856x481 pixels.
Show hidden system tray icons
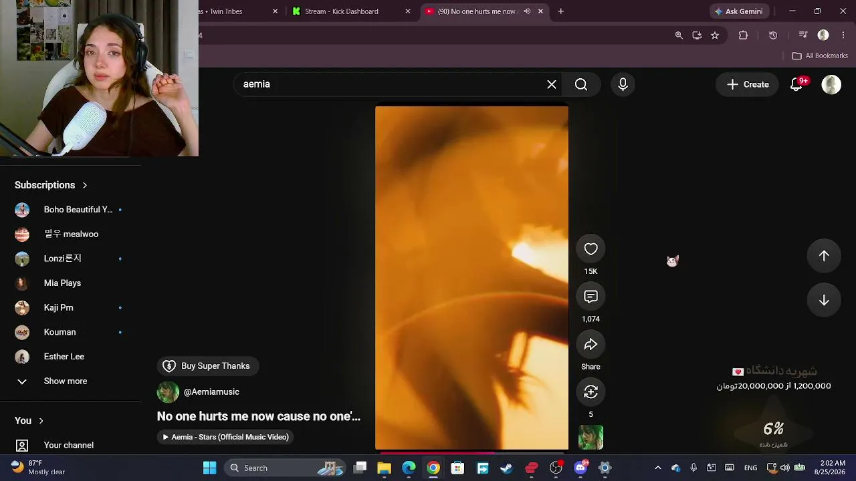(657, 468)
